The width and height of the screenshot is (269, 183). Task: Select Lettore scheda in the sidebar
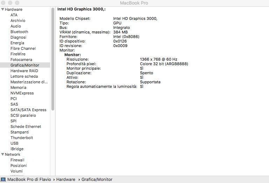coord(24,76)
